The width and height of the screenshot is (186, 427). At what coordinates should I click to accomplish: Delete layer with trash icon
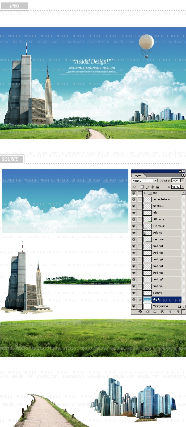pos(178,312)
